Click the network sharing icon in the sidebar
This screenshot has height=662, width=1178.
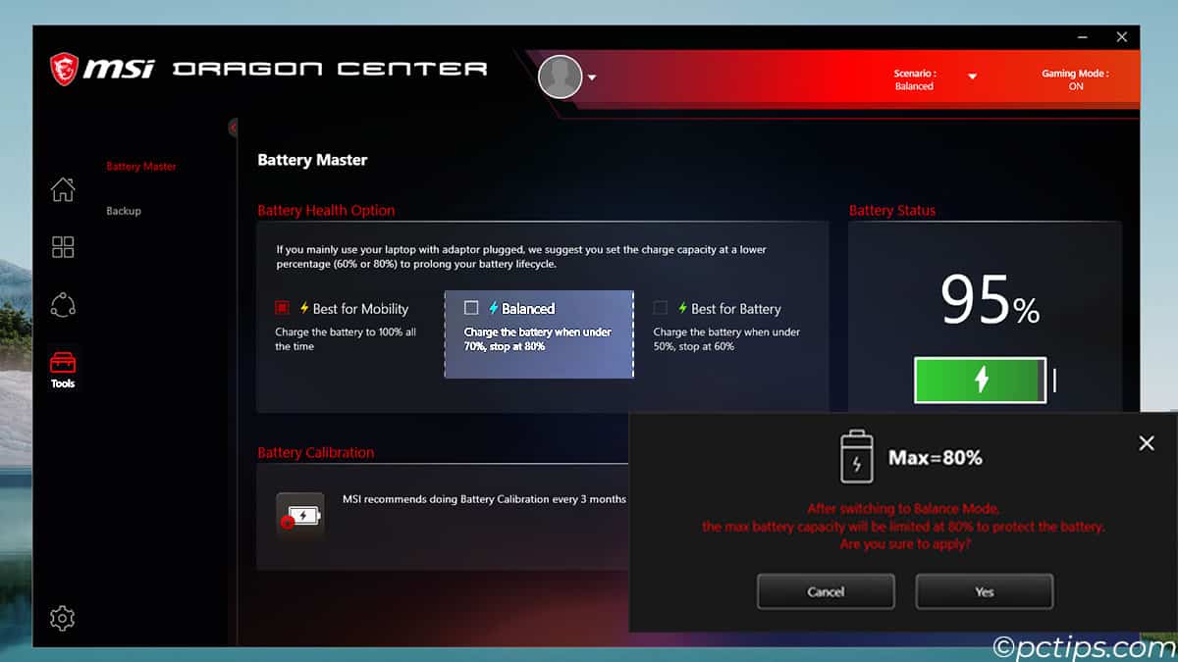62,304
